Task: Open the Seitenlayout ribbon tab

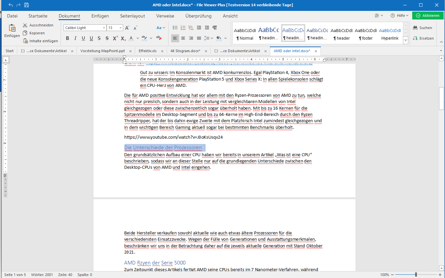Action: [x=132, y=16]
